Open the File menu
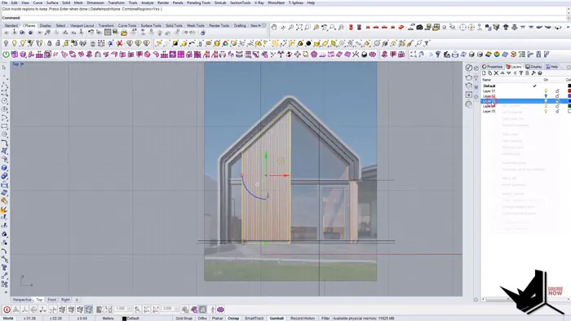 [x=4, y=2]
